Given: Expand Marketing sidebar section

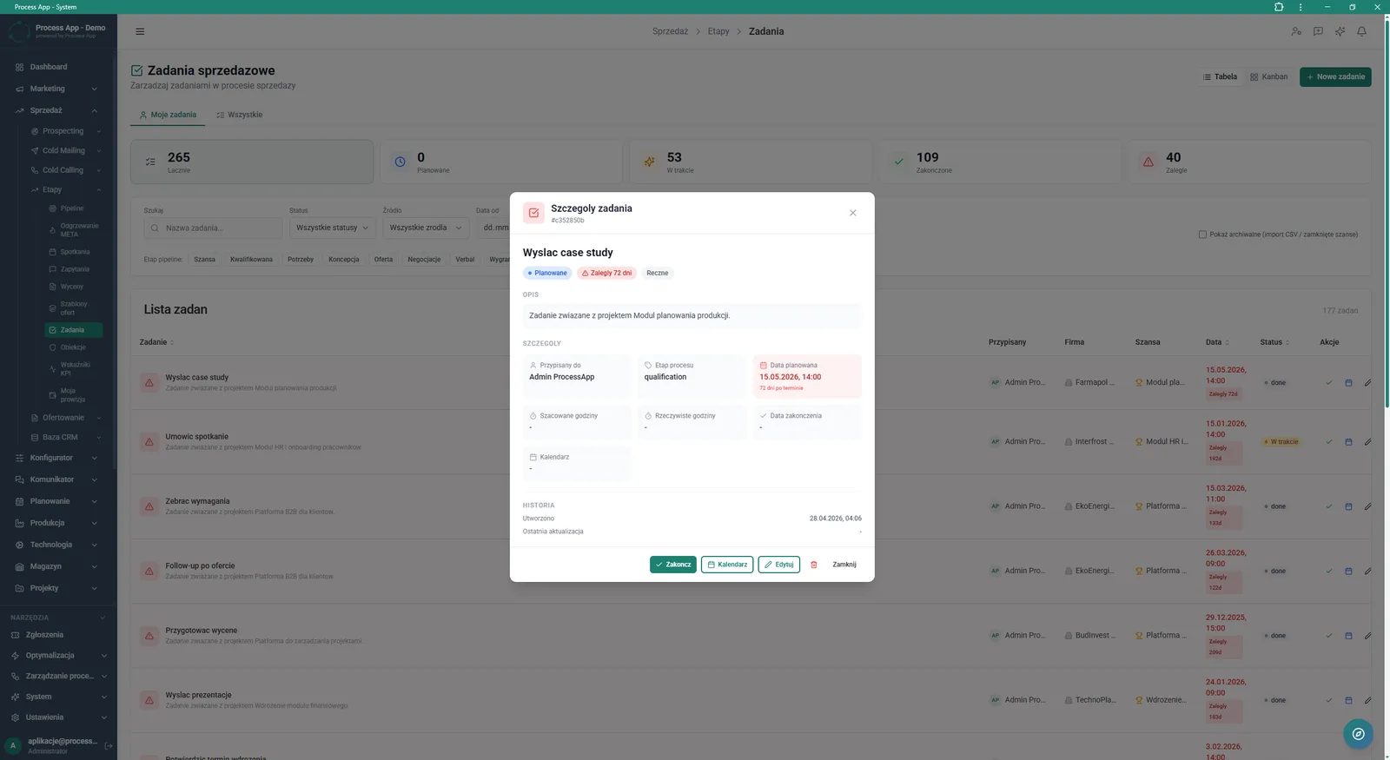Looking at the screenshot, I should [57, 89].
